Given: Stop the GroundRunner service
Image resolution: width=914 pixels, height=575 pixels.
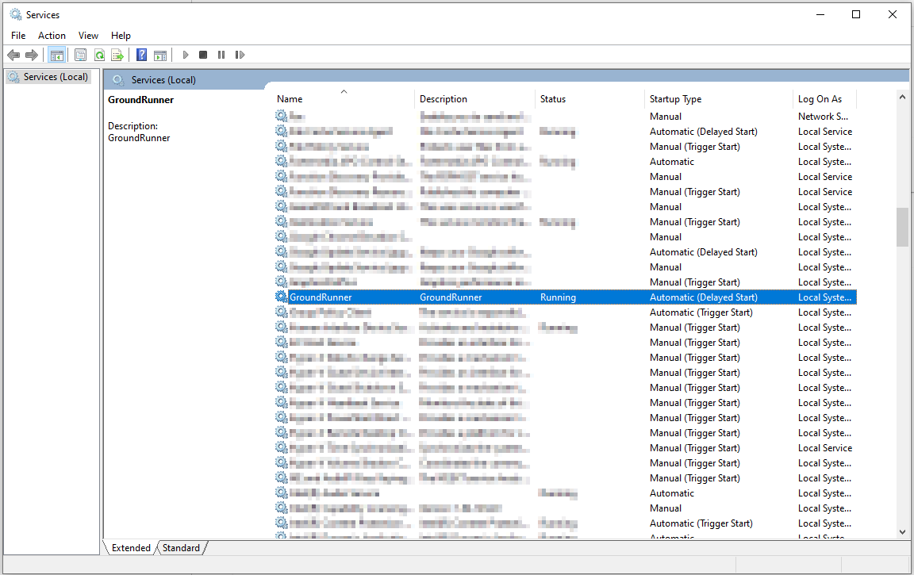Looking at the screenshot, I should (202, 54).
